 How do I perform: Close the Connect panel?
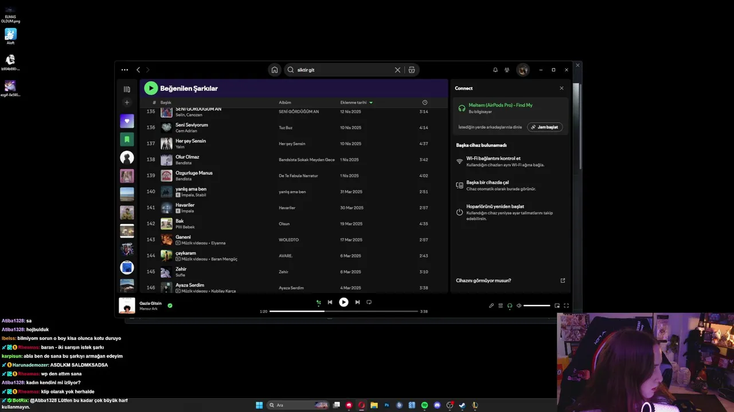(561, 88)
